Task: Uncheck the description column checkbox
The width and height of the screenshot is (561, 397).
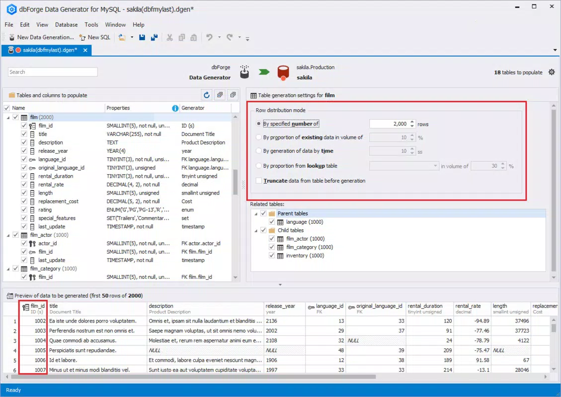Action: pos(24,142)
